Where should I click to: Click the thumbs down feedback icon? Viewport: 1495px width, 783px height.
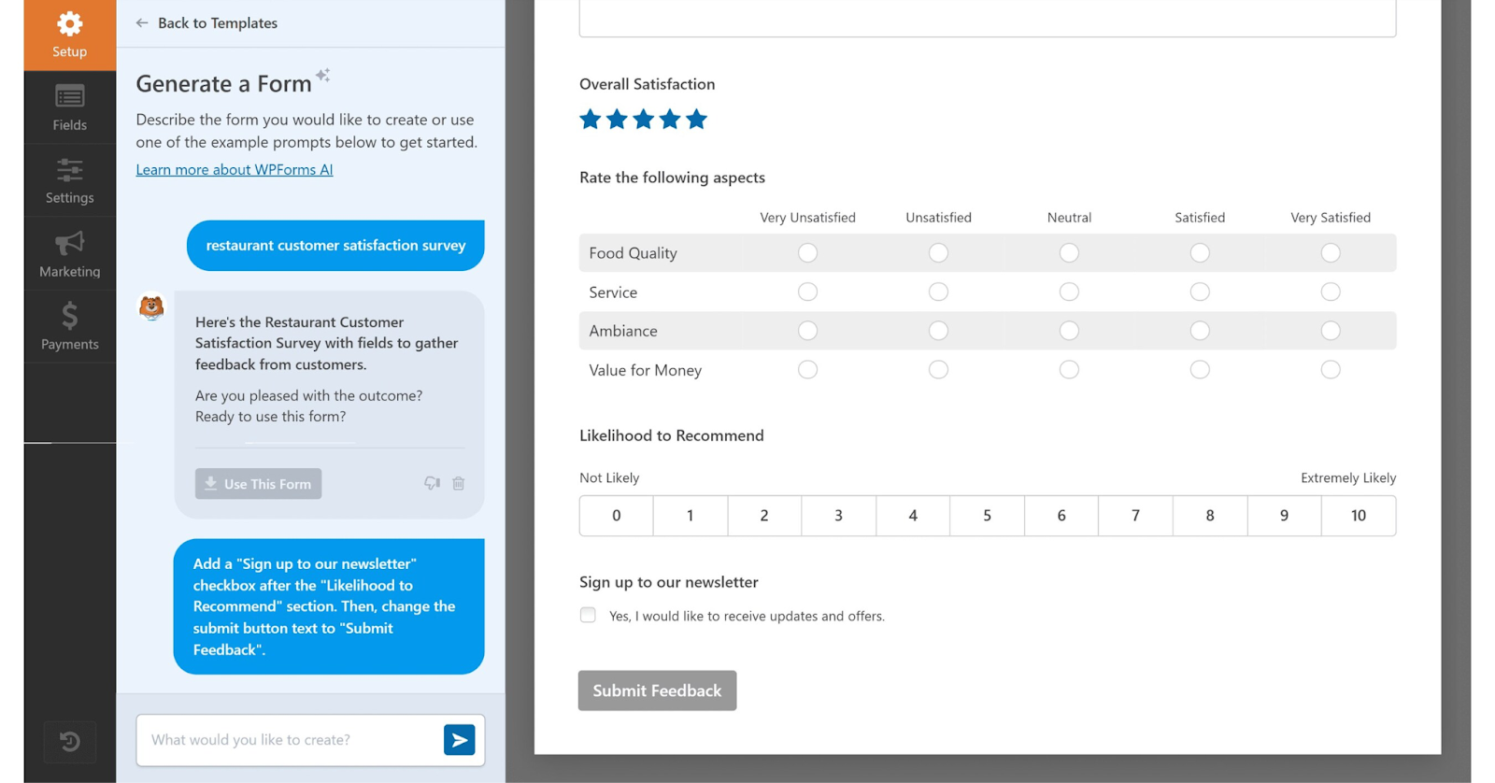click(x=432, y=483)
